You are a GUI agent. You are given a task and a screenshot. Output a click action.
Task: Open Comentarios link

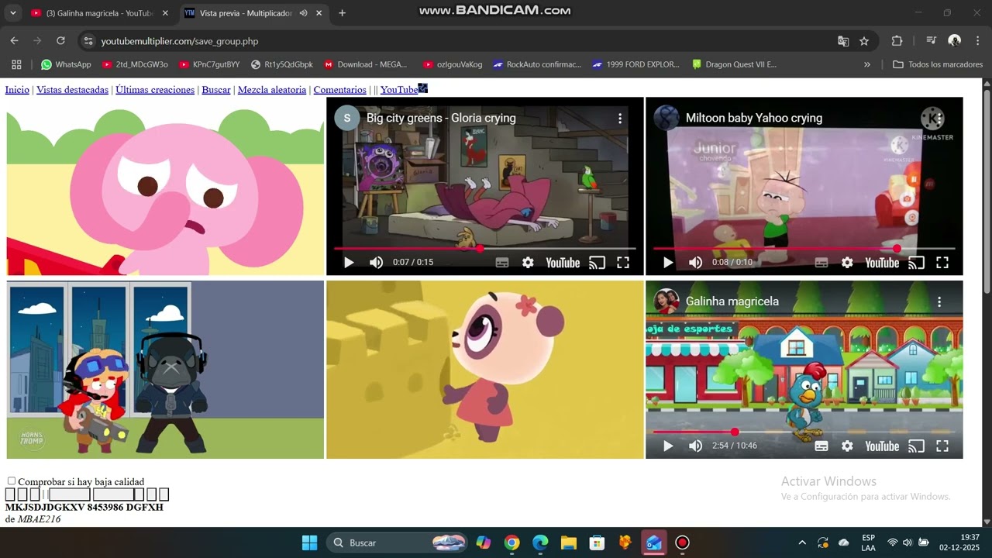(340, 90)
